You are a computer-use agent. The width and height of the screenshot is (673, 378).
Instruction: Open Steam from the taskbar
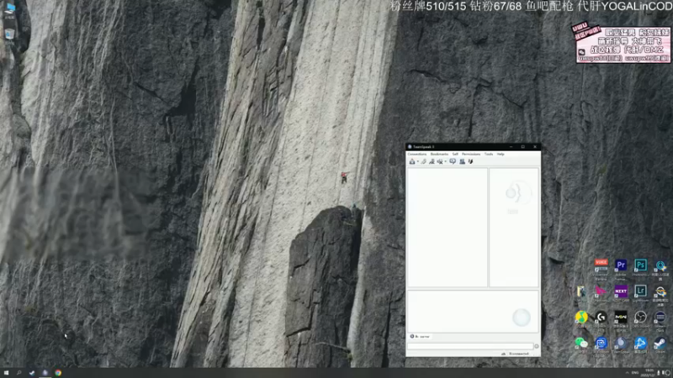click(32, 373)
